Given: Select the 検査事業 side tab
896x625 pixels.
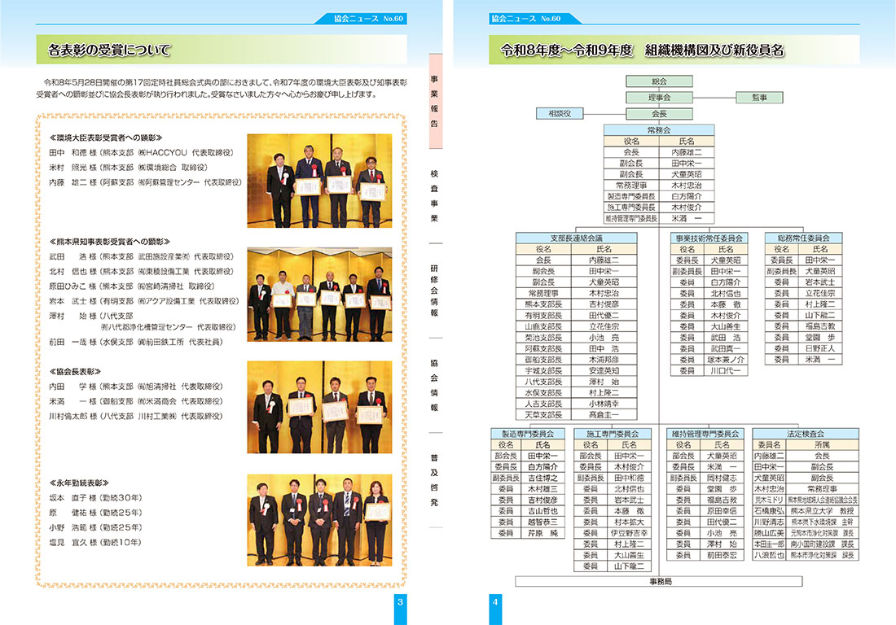Looking at the screenshot, I should pyautogui.click(x=435, y=196).
